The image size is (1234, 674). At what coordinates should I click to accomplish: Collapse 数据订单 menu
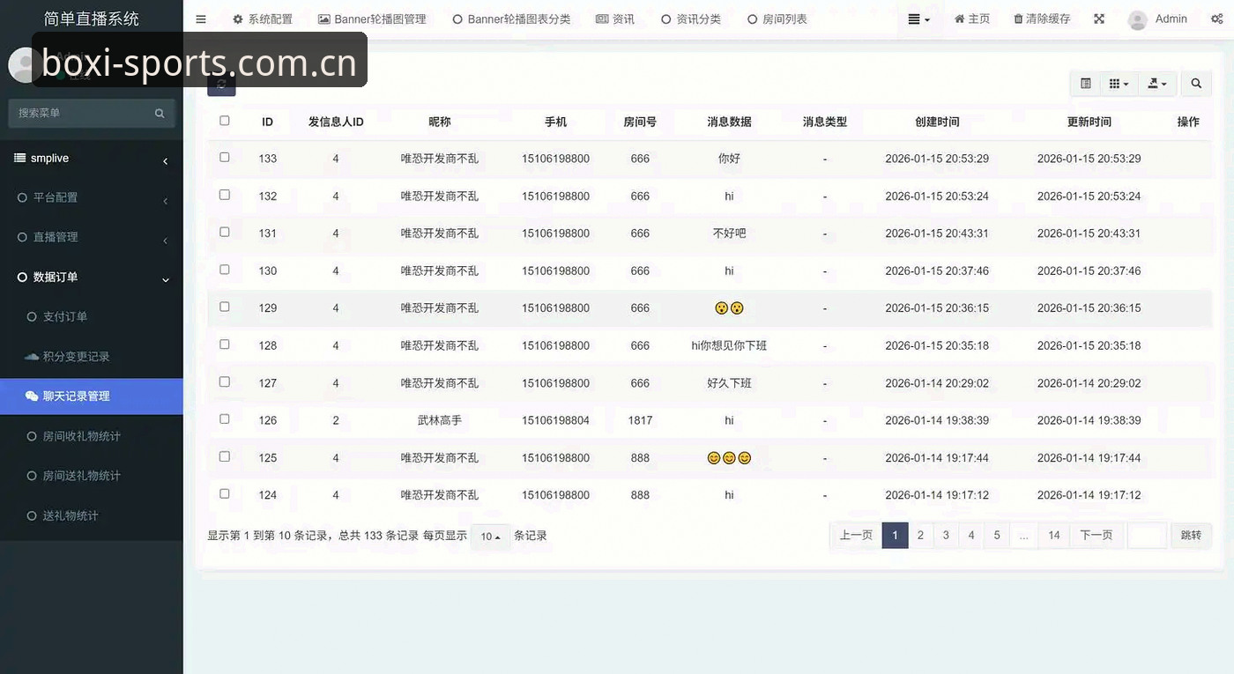point(92,277)
